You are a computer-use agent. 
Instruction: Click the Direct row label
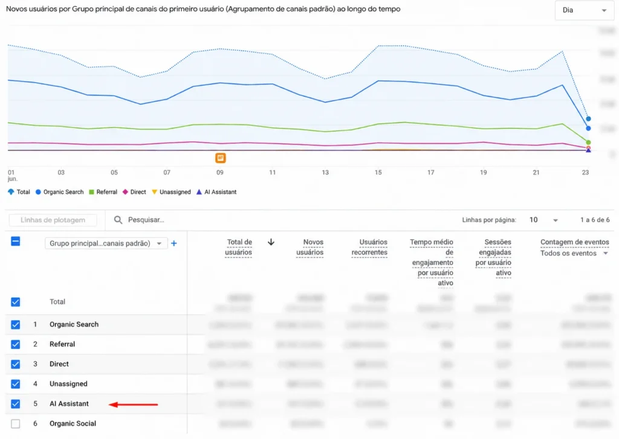(x=59, y=364)
